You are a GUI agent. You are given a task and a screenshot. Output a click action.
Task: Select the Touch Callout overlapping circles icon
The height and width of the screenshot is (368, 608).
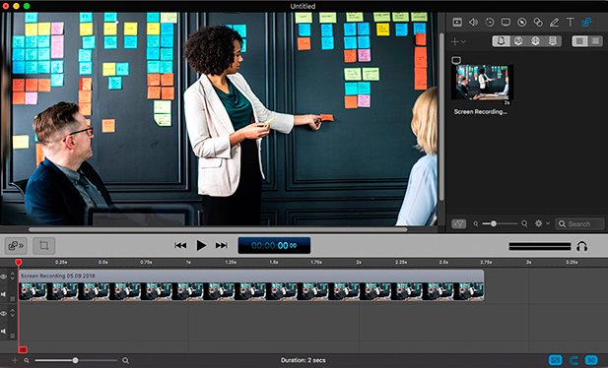click(538, 23)
